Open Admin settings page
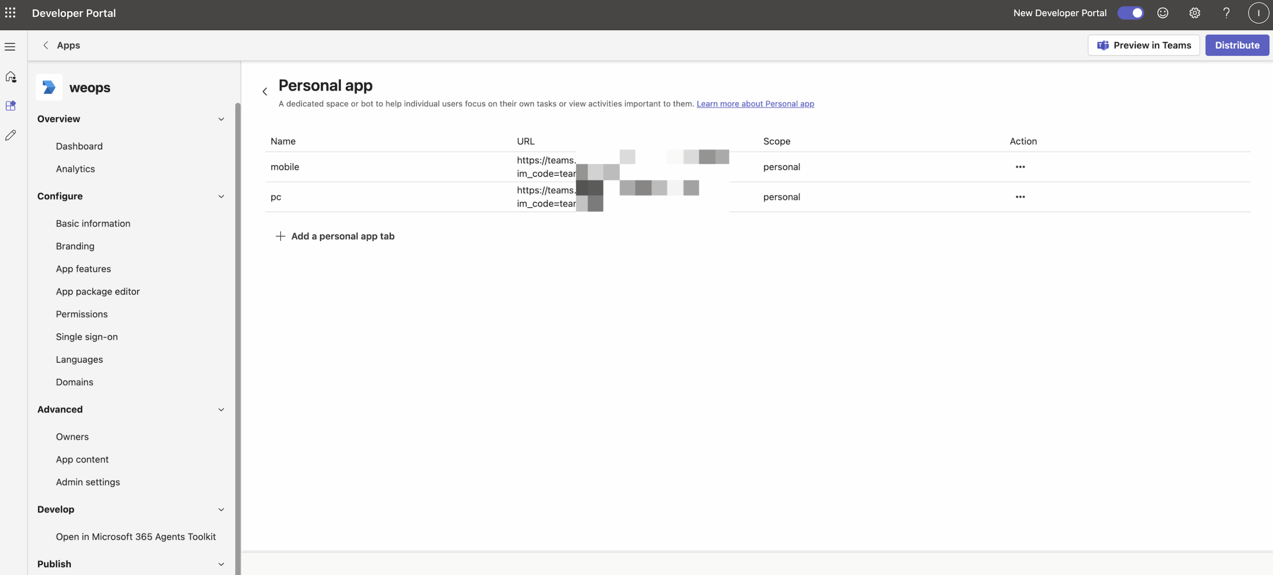Screen dimensions: 1273x575 coord(88,482)
